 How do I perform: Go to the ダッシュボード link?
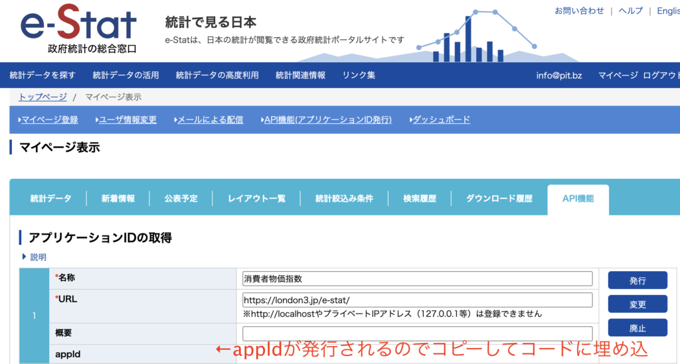coord(441,120)
